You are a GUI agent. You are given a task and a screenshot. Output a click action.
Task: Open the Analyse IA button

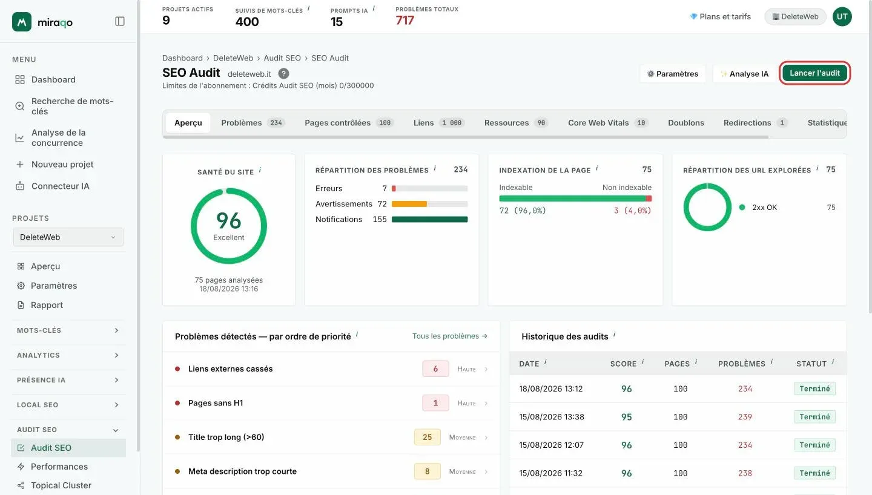click(744, 74)
